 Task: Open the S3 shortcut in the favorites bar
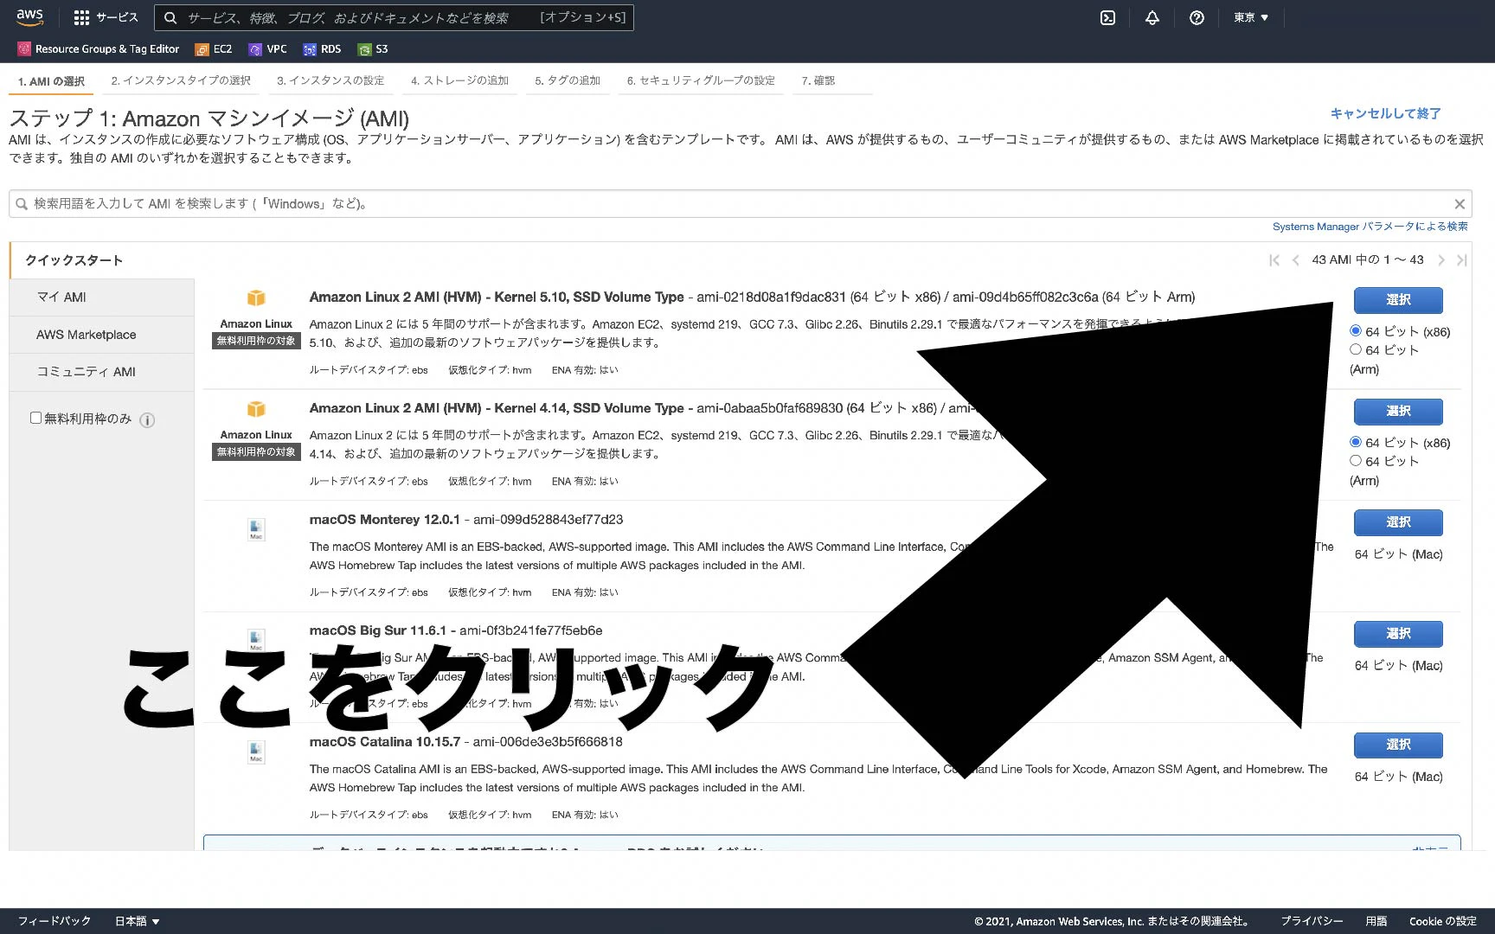pyautogui.click(x=373, y=49)
